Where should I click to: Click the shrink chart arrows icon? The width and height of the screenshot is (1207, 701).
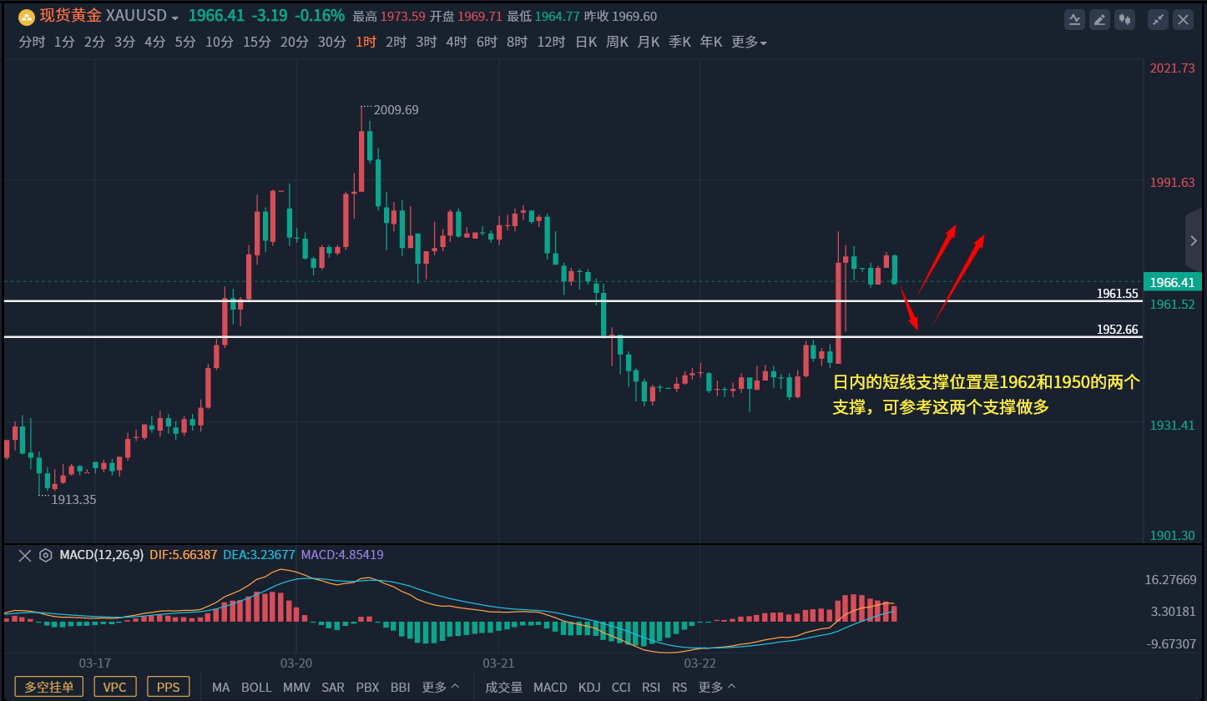[x=1158, y=19]
